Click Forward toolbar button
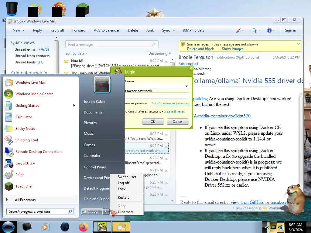The height and width of the screenshot is (233, 311). 79,30
